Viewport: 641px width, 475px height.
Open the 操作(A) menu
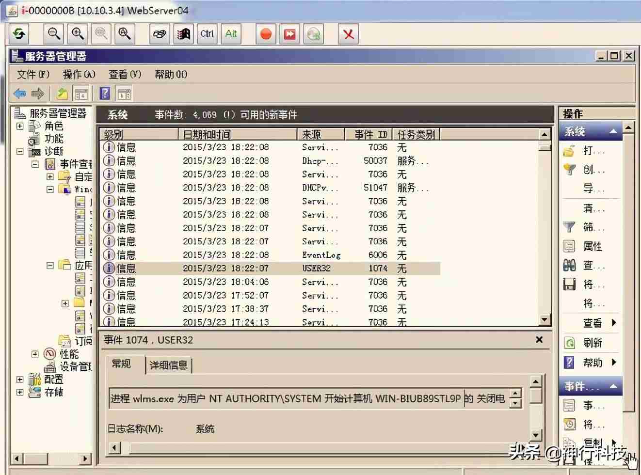click(x=79, y=74)
